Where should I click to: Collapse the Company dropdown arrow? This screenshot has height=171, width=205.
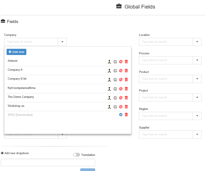pyautogui.click(x=62, y=42)
